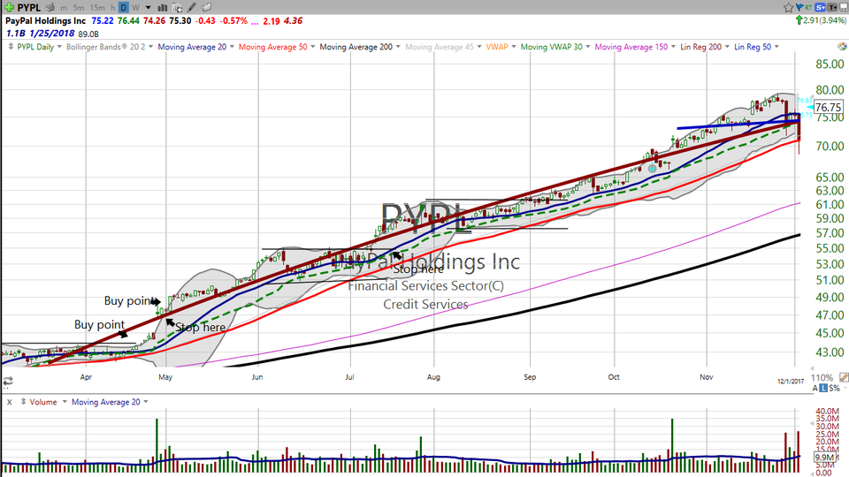Open the add indicator icon
Viewport: 849px width, 477px height.
pos(177,8)
